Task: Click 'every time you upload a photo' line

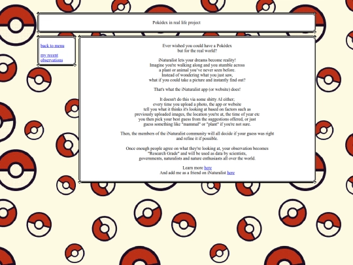Action: 197,104
